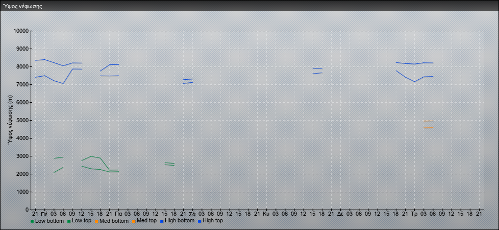Viewport: 499px width, 230px height.
Task: Click the 9000 y-axis value
Action: 22,49
